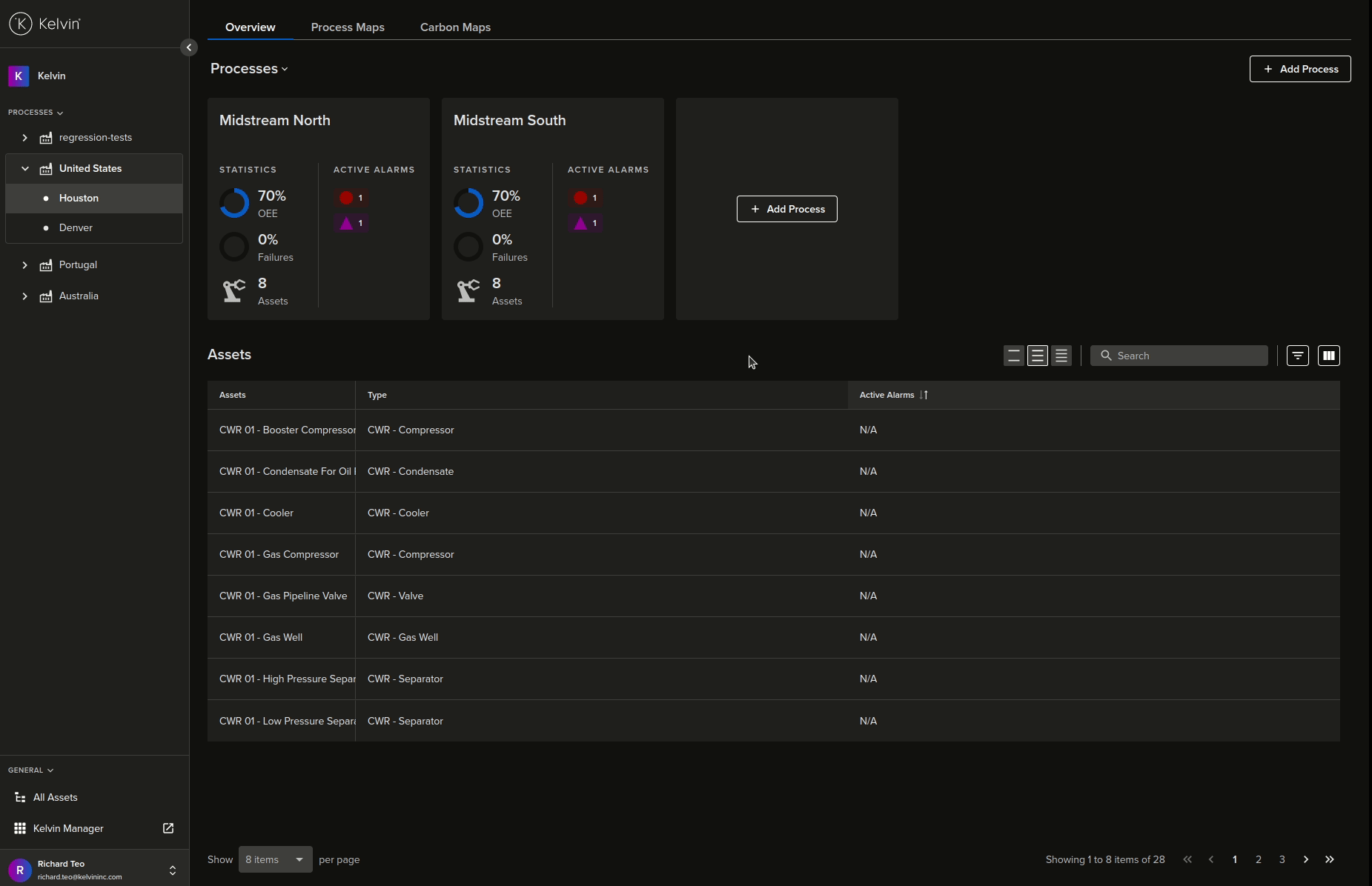1372x886 pixels.
Task: Open the column settings icon near the search
Action: (1329, 356)
